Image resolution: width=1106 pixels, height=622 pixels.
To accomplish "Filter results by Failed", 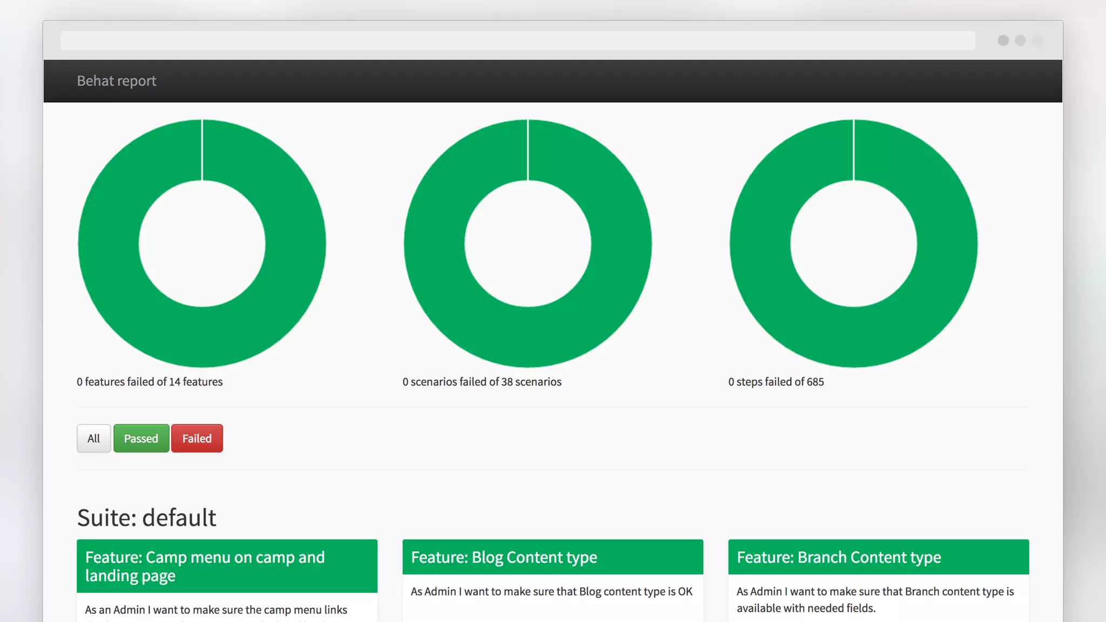I will point(197,438).
